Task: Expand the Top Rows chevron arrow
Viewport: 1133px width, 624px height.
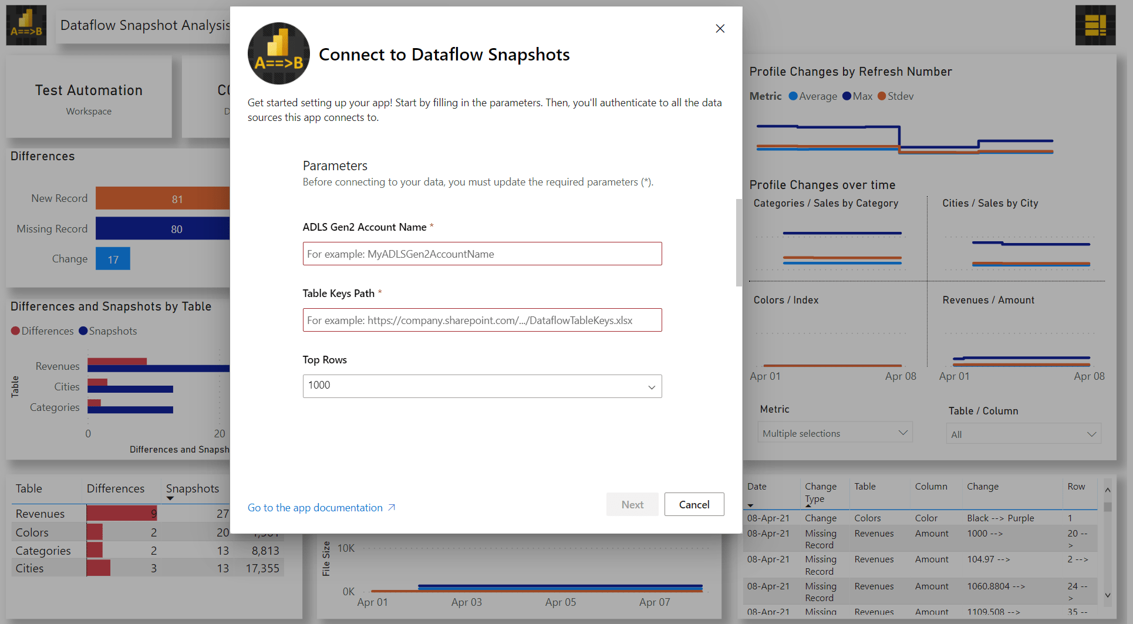Action: 651,387
